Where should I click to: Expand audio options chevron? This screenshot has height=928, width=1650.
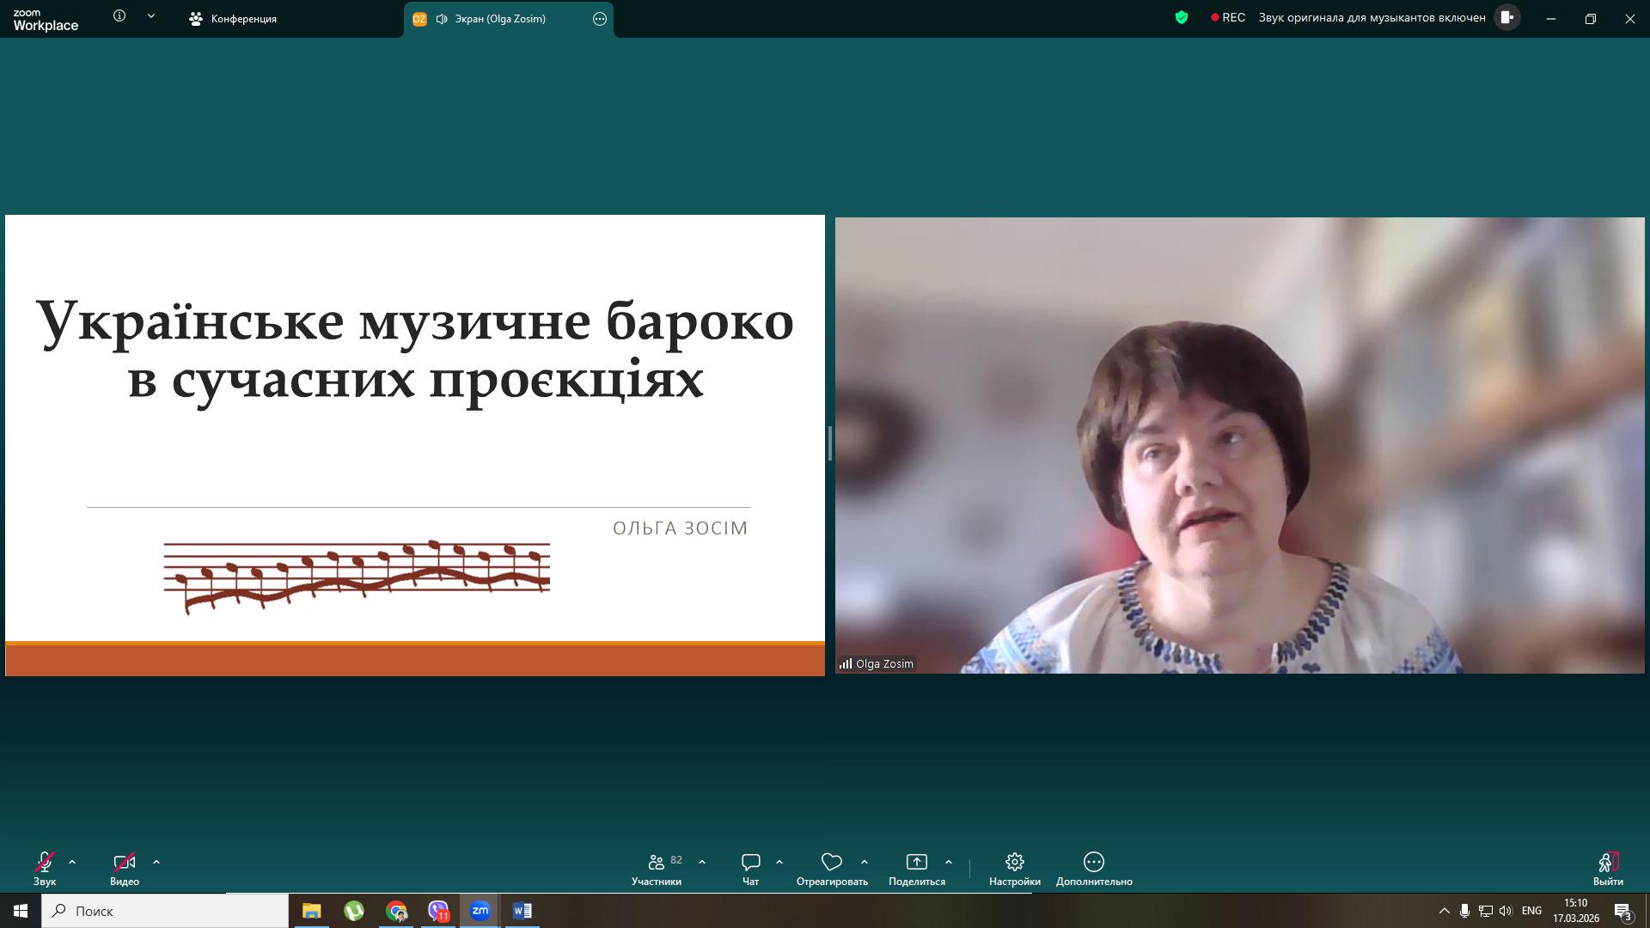point(72,862)
